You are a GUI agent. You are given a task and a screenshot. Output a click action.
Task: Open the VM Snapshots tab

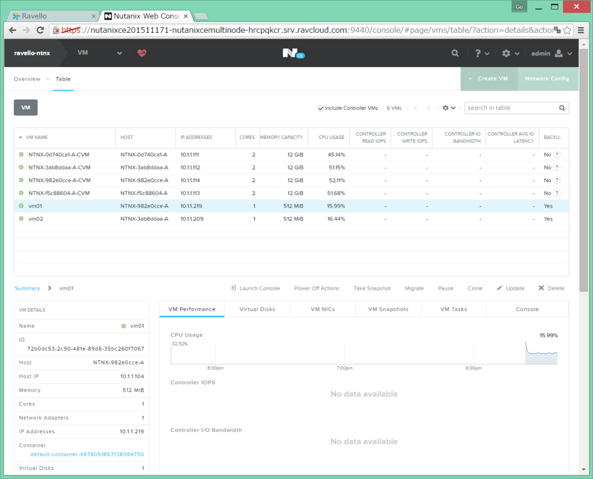coord(388,309)
